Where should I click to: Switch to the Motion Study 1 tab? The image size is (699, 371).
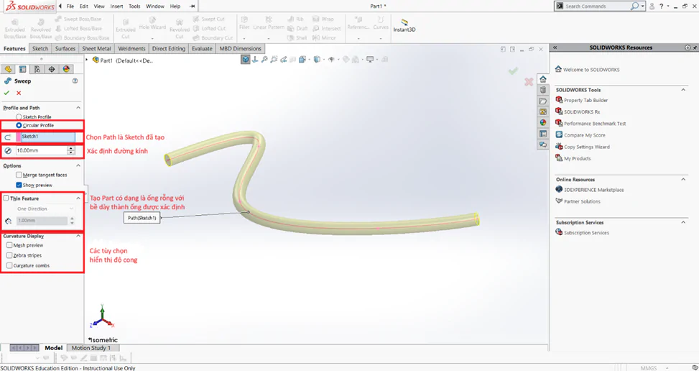tap(91, 348)
